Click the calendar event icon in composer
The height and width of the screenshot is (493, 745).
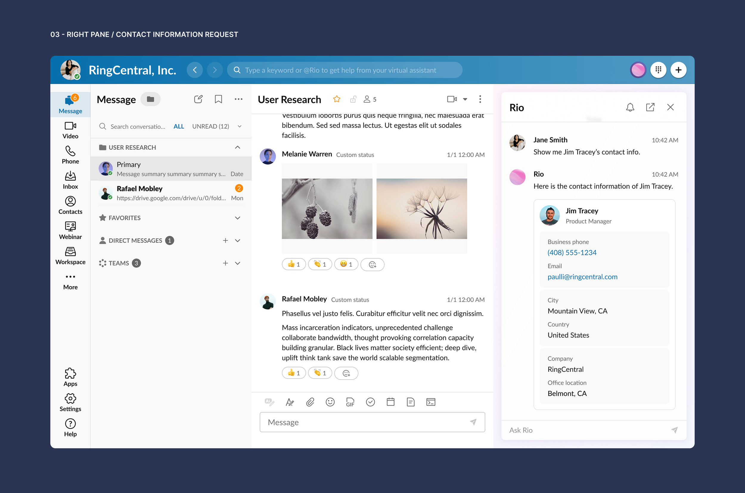click(390, 402)
